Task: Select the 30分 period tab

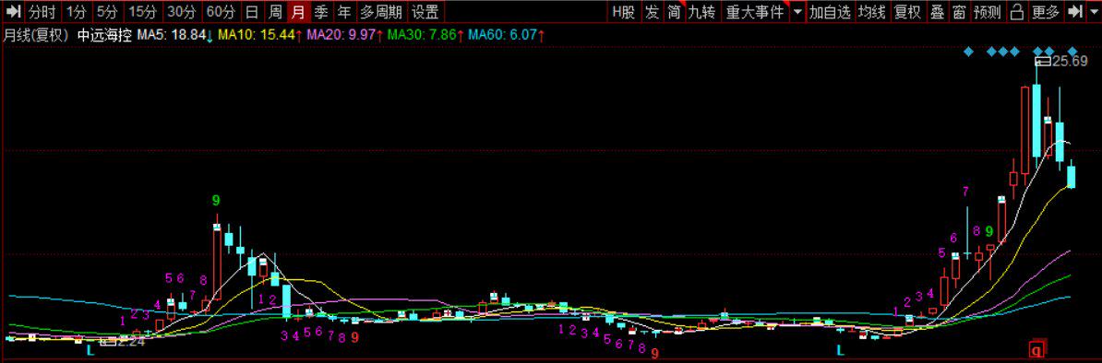Action: point(182,12)
